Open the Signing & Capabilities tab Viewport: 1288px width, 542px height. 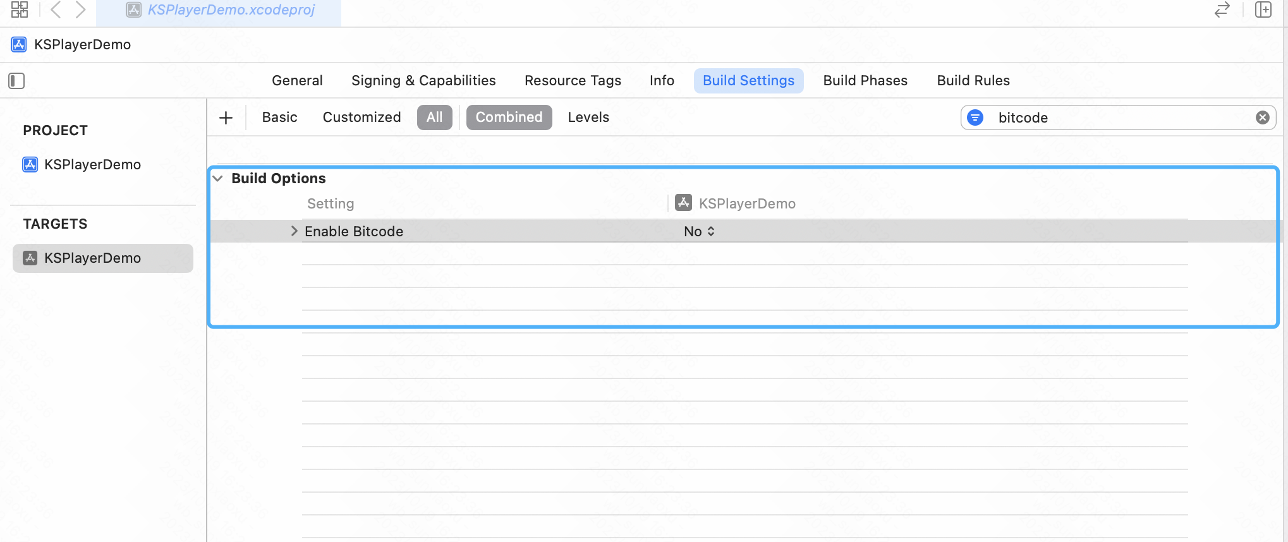coord(423,81)
